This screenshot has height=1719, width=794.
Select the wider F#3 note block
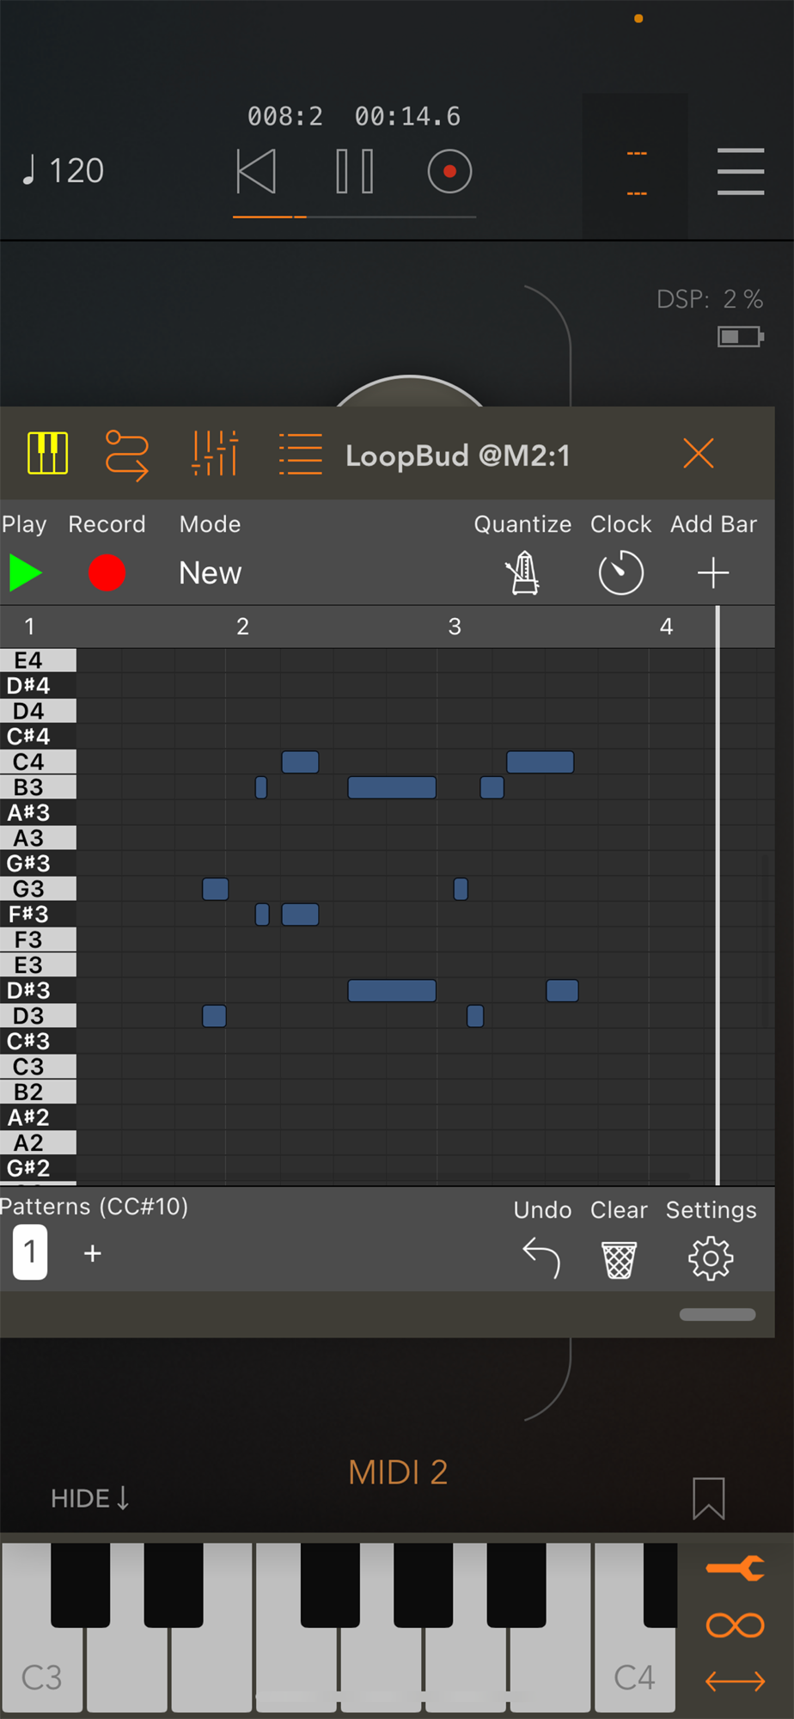coord(300,915)
